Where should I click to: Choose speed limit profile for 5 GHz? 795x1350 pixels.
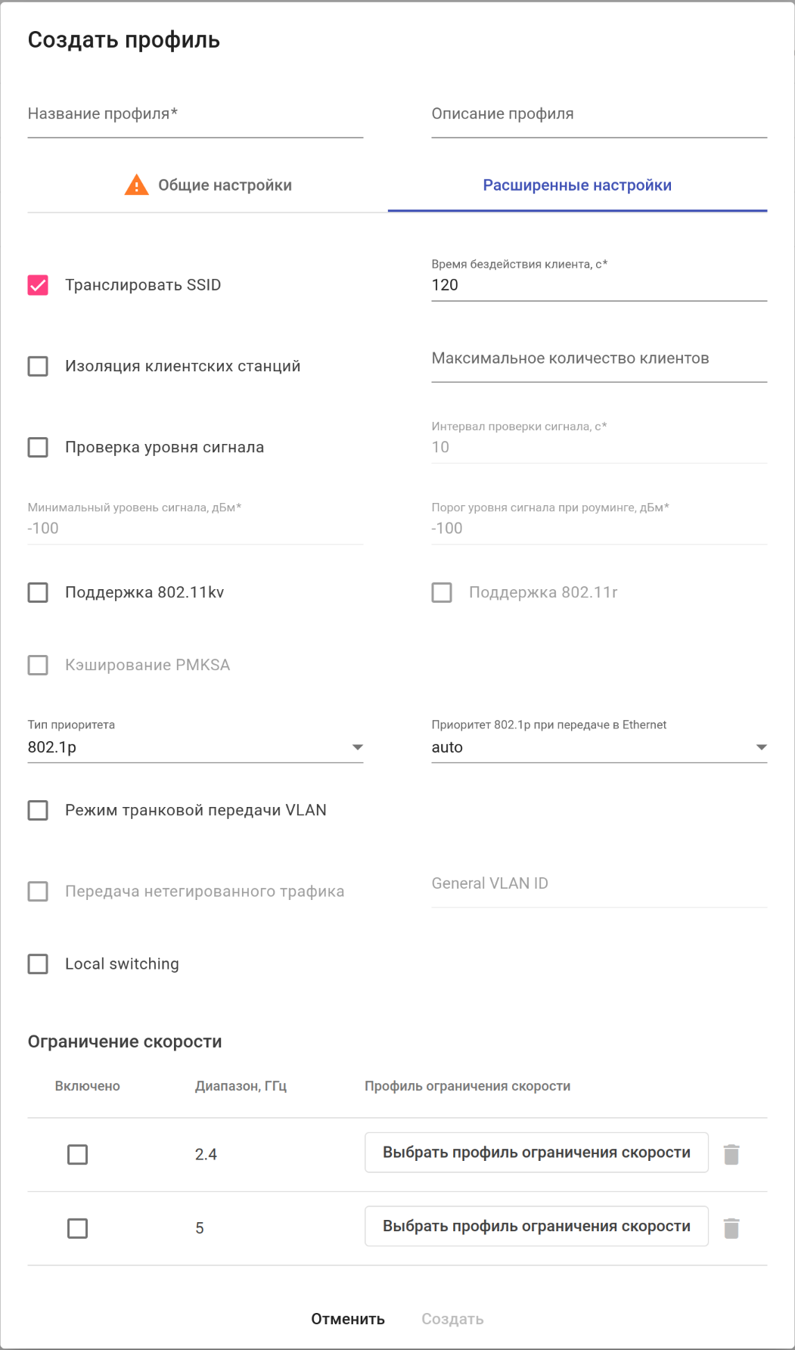coord(536,1226)
